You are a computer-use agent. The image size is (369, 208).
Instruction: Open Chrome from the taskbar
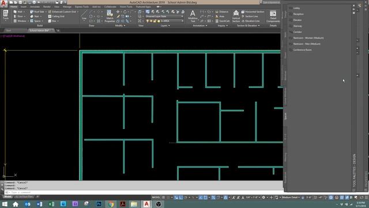point(111,204)
